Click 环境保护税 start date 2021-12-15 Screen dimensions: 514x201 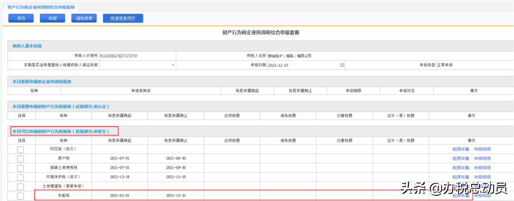pos(119,177)
